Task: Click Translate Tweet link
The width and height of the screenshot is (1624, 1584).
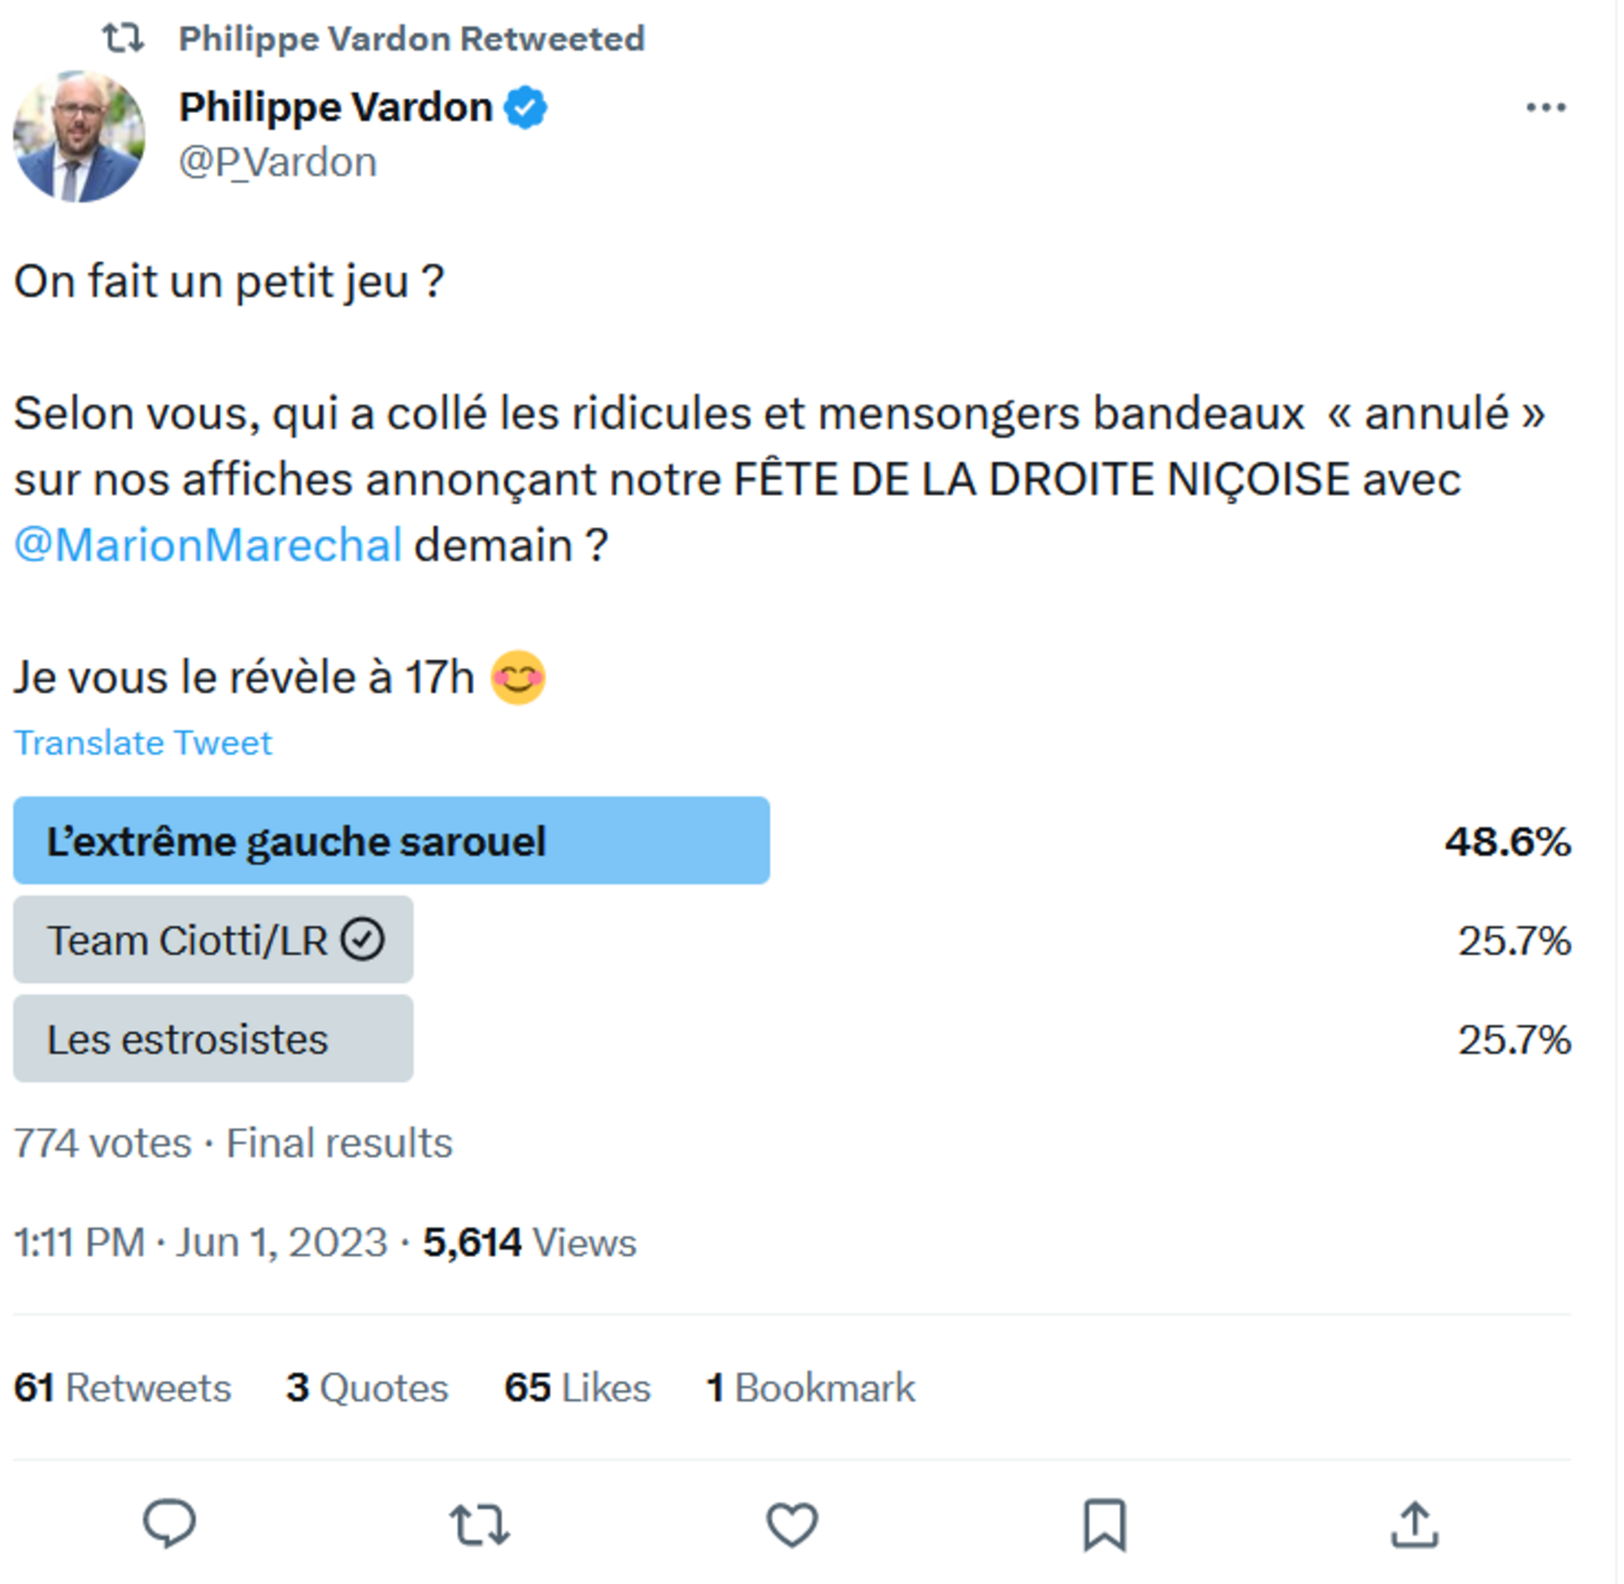Action: click(143, 743)
